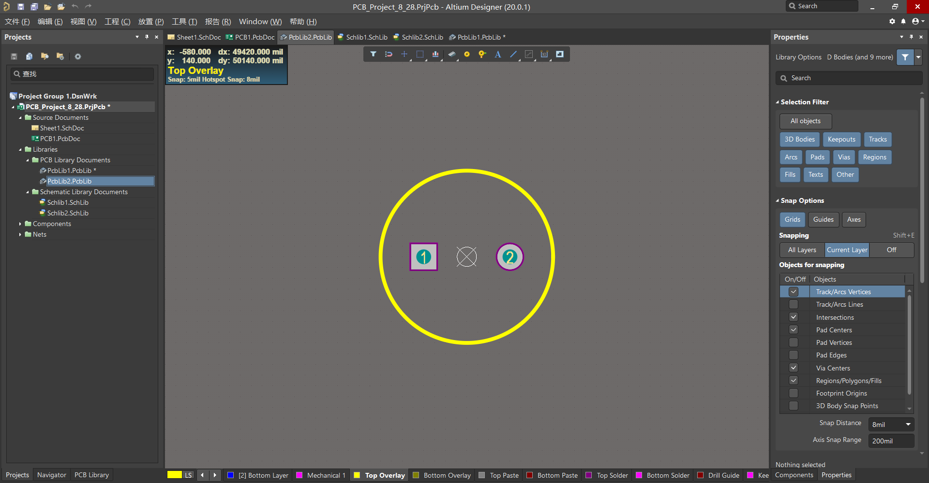The image size is (929, 483).
Task: Place a via with the via tool
Action: tap(482, 54)
